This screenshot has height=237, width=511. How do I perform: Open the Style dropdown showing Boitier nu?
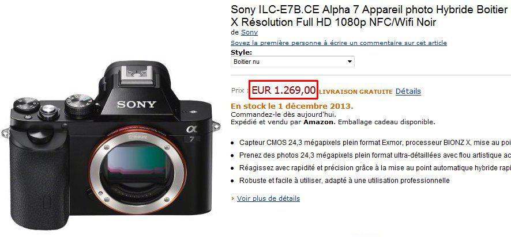click(292, 62)
